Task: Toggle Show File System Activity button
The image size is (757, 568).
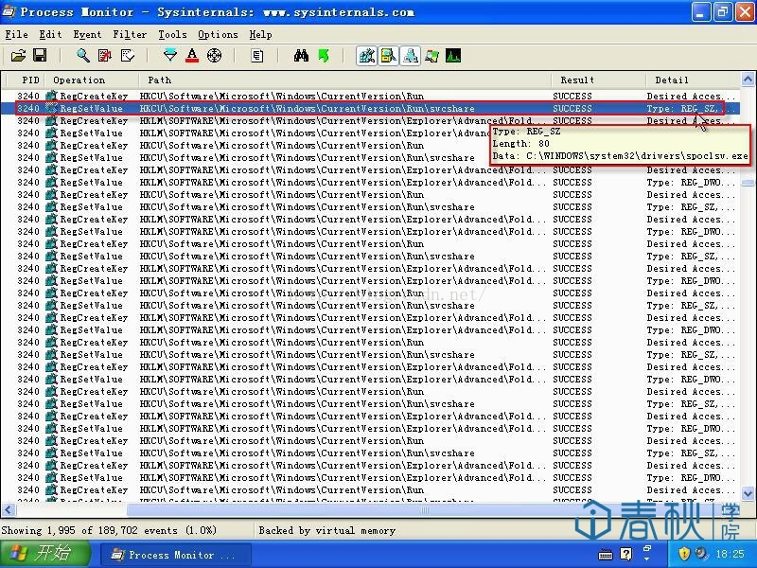Action: [x=388, y=56]
